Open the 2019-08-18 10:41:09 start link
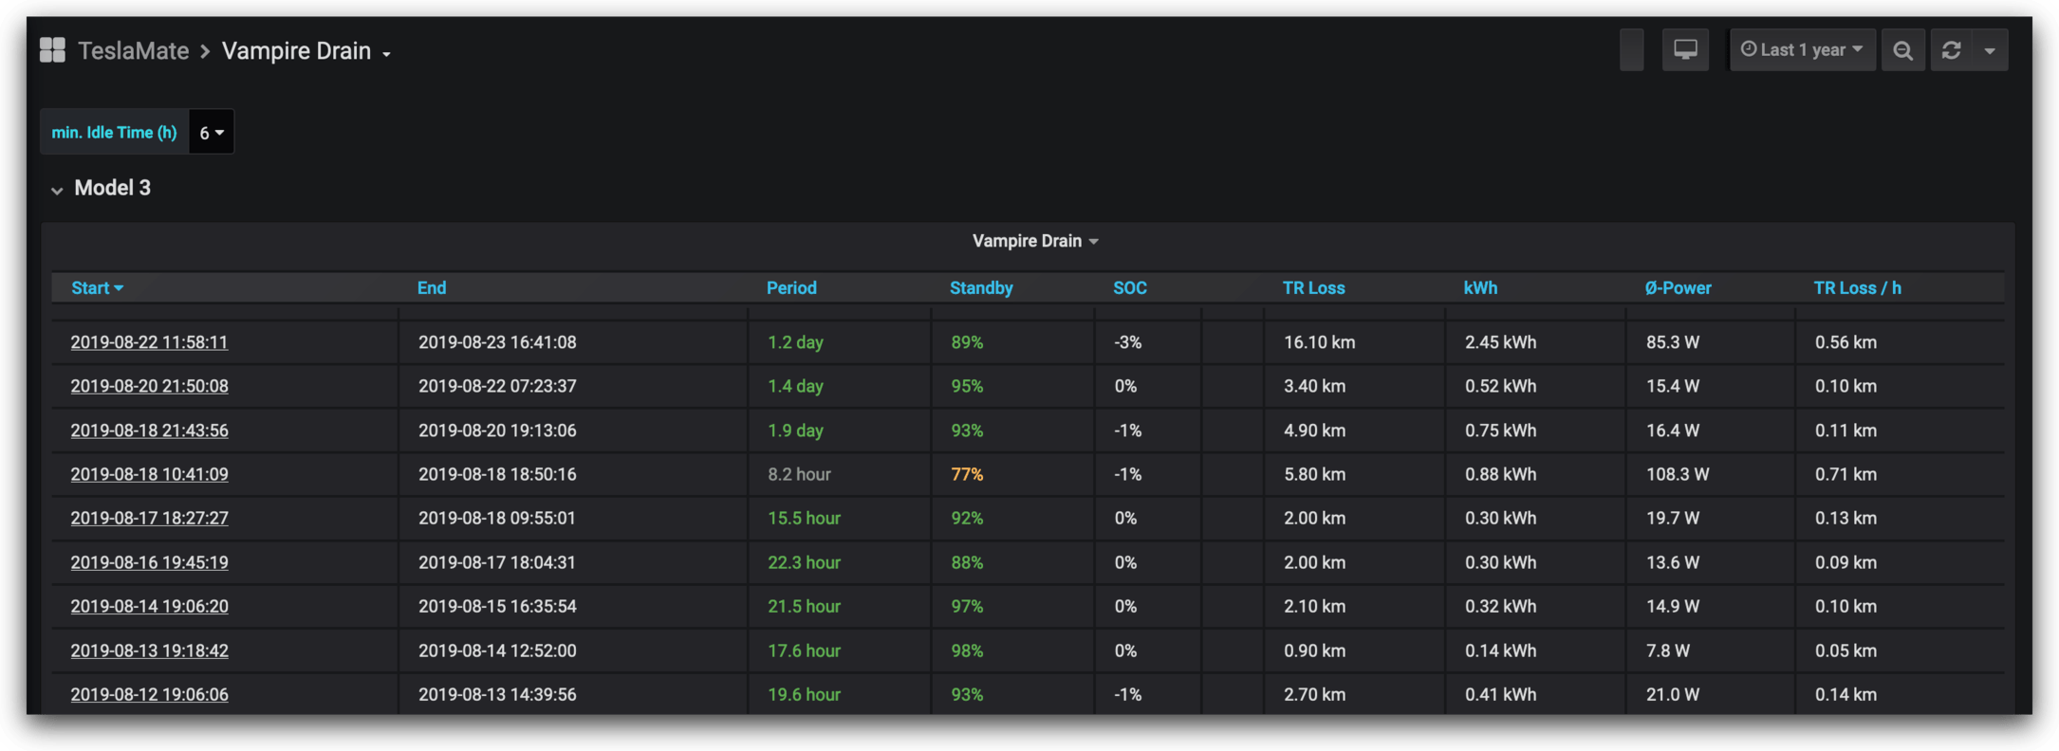The width and height of the screenshot is (2059, 751). [x=149, y=474]
